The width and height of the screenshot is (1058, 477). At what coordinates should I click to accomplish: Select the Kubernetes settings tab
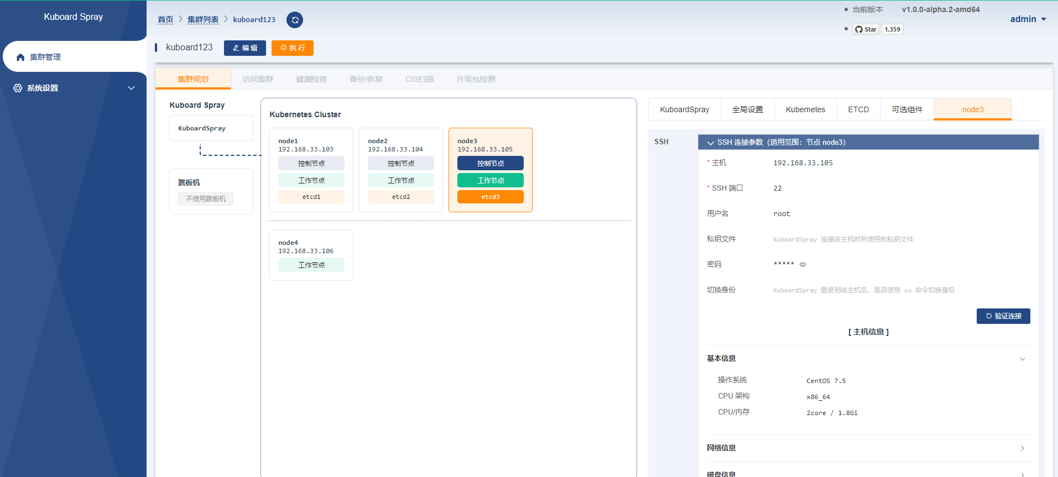[805, 109]
